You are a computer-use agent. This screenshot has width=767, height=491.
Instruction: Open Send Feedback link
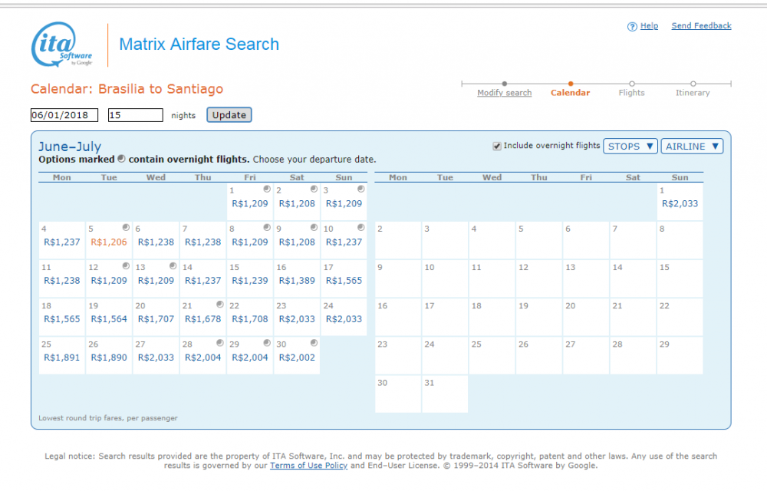tap(701, 26)
